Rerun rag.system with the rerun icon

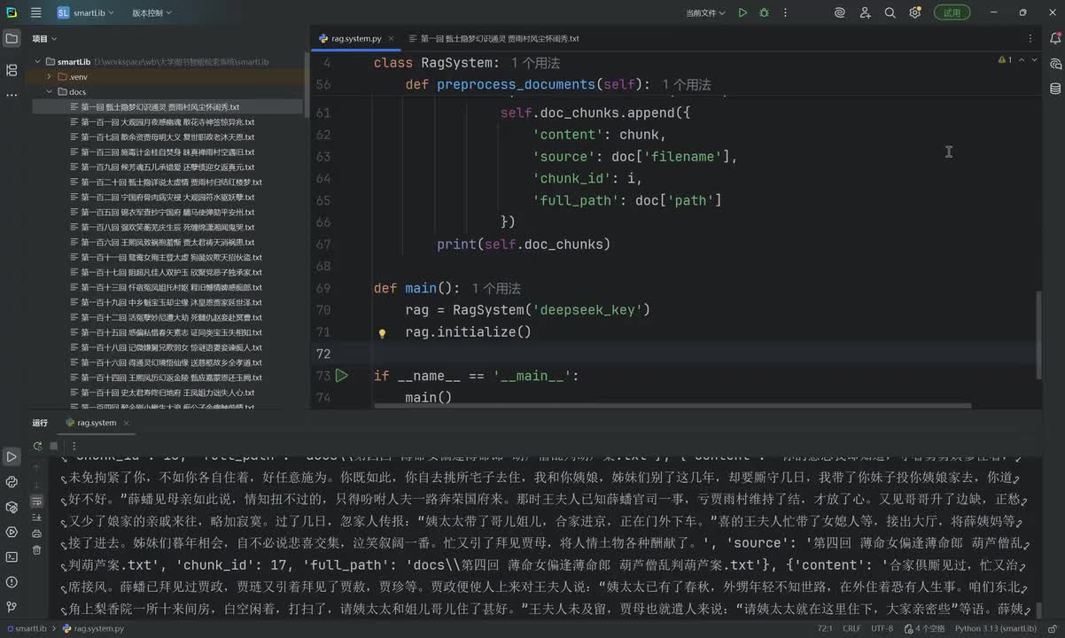[37, 447]
